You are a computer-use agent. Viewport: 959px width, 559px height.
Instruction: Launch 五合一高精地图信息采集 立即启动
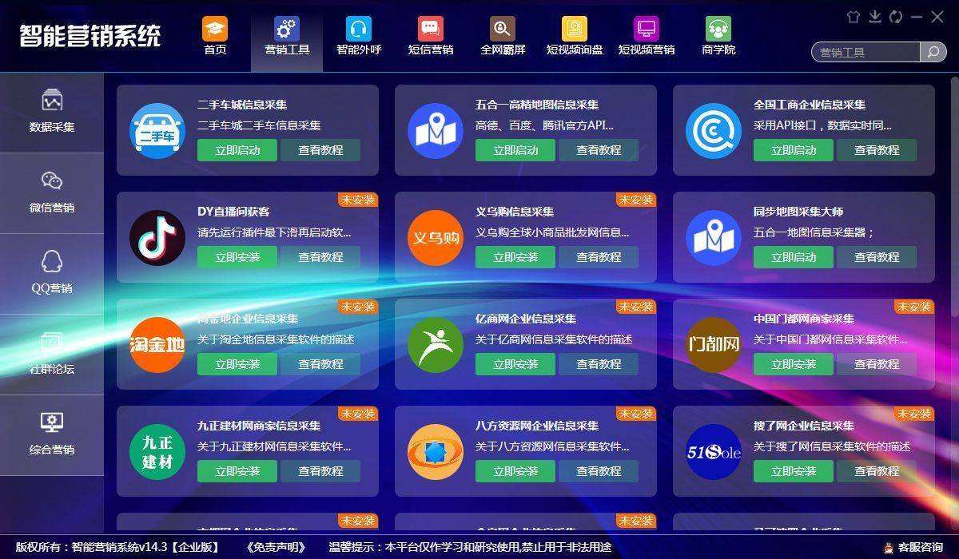(515, 150)
